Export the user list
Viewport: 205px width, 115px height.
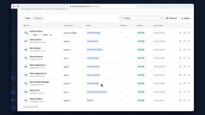(x=185, y=18)
